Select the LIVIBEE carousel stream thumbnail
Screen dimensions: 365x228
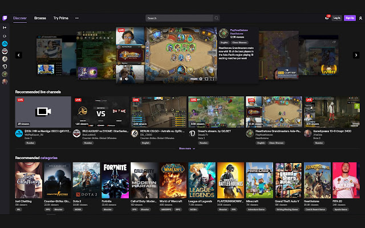click(x=318, y=55)
